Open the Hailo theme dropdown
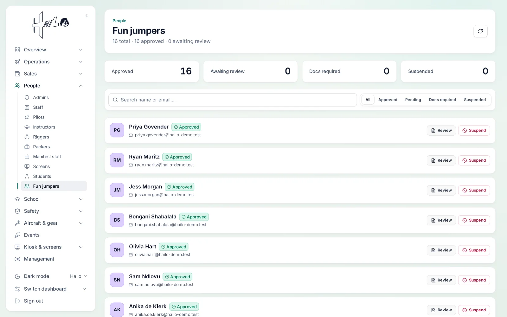 pos(78,276)
